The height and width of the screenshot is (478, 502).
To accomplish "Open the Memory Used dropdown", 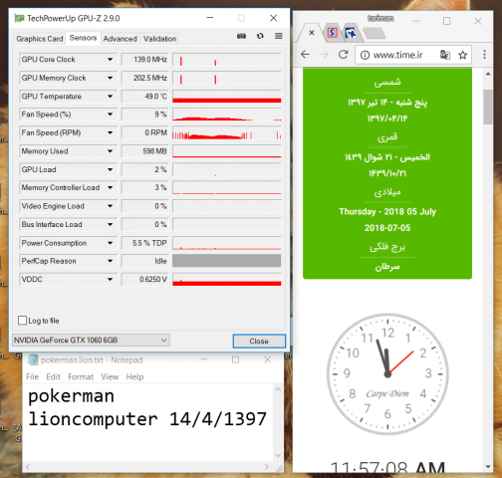I will pos(110,151).
